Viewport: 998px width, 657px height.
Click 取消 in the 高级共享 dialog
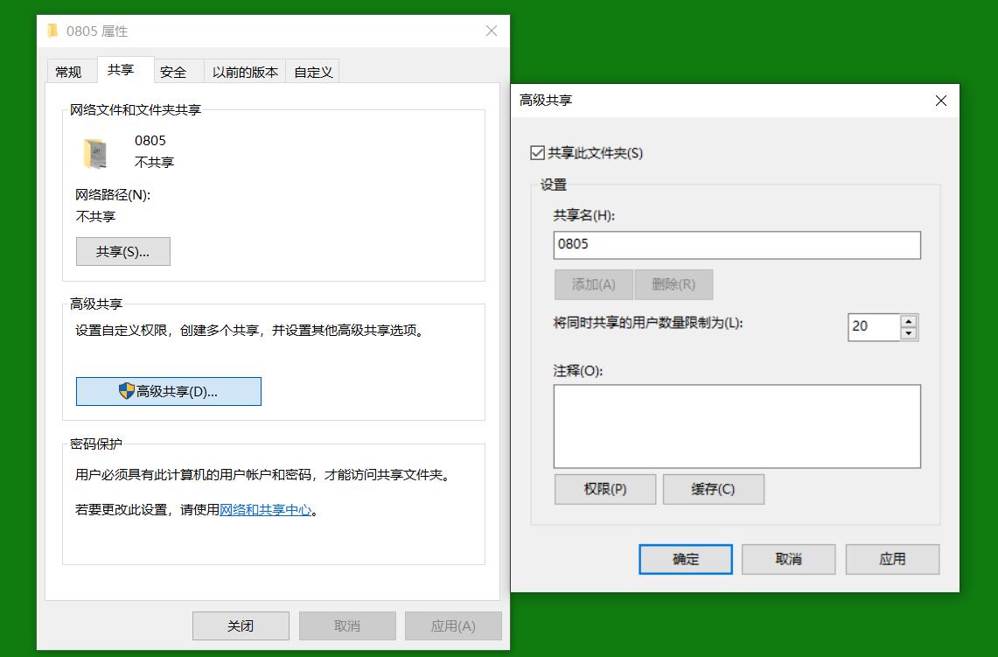click(788, 559)
